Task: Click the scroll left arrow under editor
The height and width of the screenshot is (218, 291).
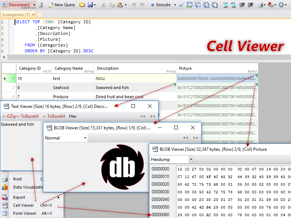Action: point(4,57)
